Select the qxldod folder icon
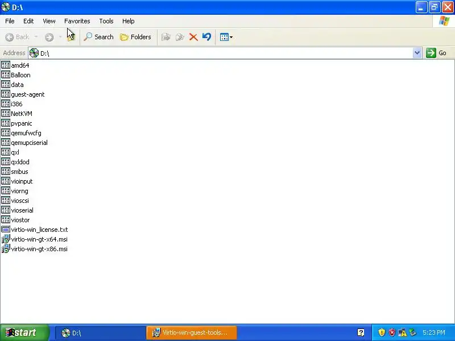The image size is (455, 341). [6, 162]
